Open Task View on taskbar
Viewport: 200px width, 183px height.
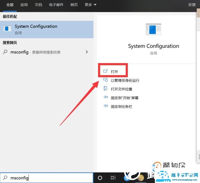tap(113, 178)
